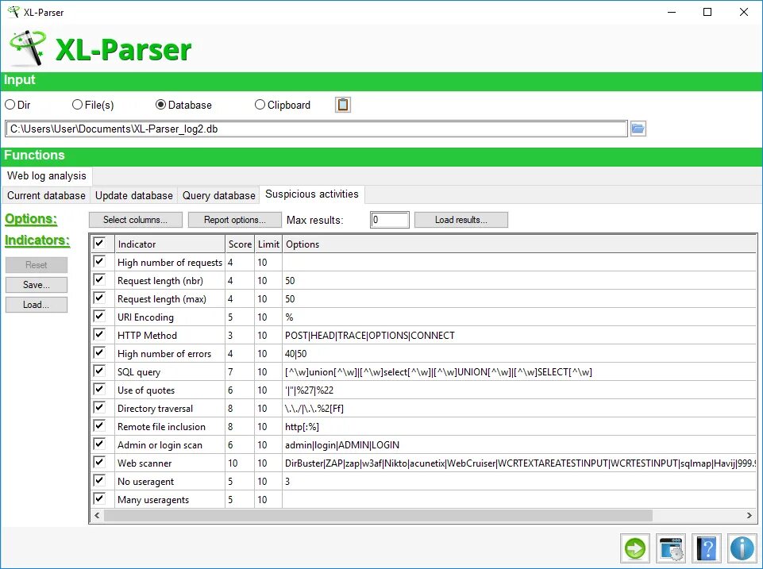Image resolution: width=763 pixels, height=569 pixels.
Task: Uncheck Request length (max) indicator
Action: pyautogui.click(x=99, y=298)
